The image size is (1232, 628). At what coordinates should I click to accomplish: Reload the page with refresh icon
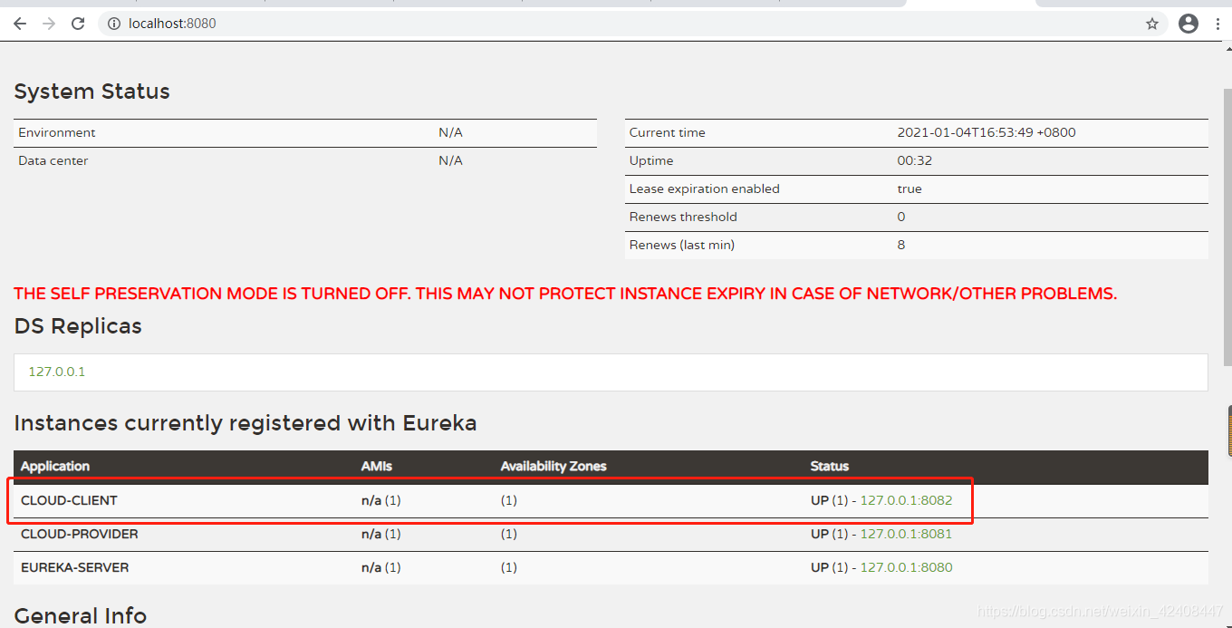[78, 24]
